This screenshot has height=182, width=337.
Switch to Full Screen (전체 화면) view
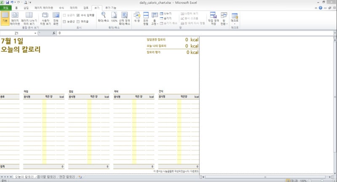point(56,19)
